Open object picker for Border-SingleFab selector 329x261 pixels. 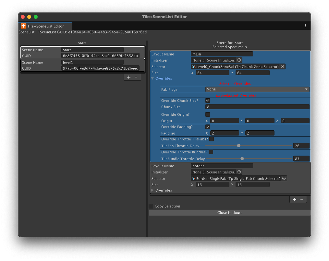284,178
